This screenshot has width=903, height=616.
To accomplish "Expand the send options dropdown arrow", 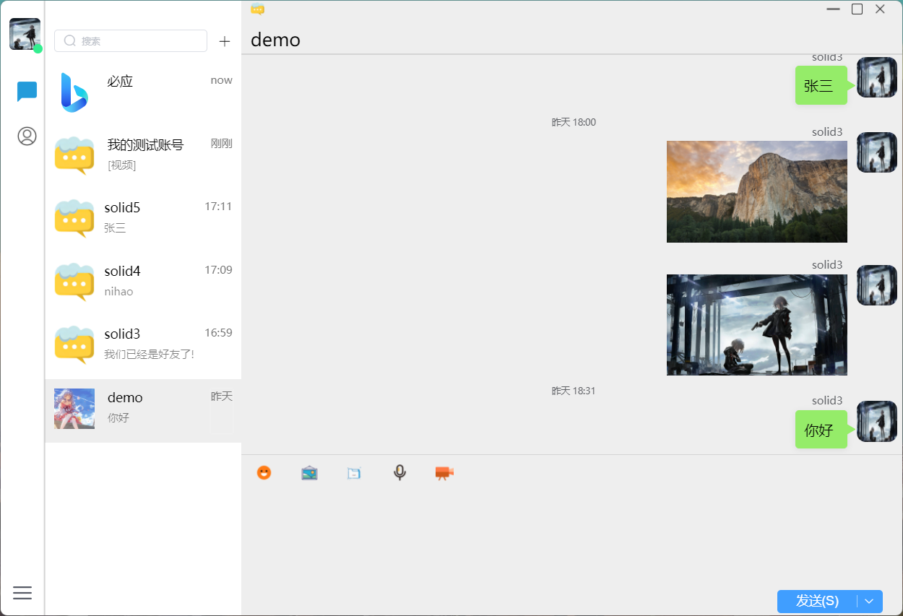I will point(870,601).
